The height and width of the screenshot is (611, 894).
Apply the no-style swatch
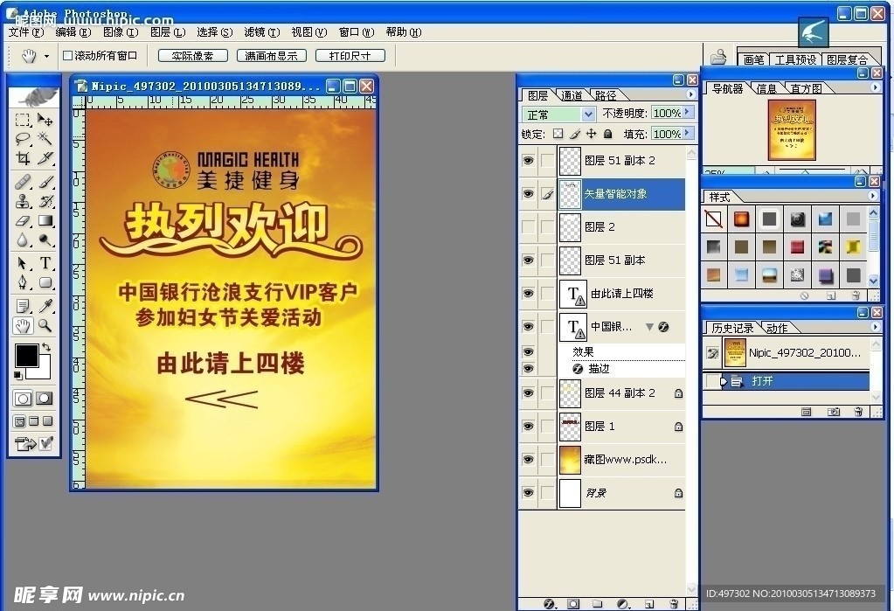pos(713,219)
